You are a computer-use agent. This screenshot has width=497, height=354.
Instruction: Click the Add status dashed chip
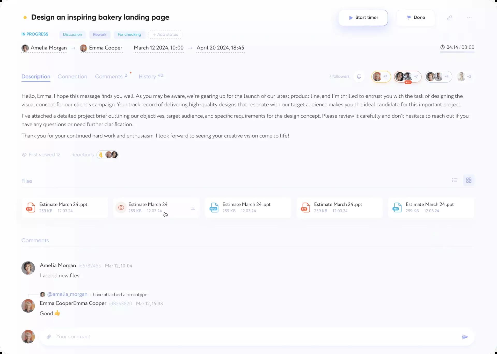point(165,34)
